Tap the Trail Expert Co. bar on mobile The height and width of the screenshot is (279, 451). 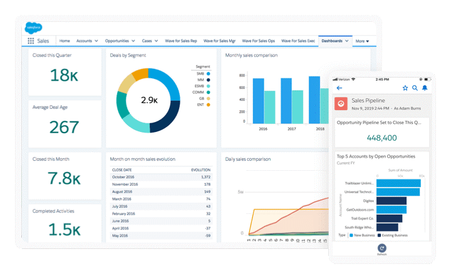click(x=389, y=218)
